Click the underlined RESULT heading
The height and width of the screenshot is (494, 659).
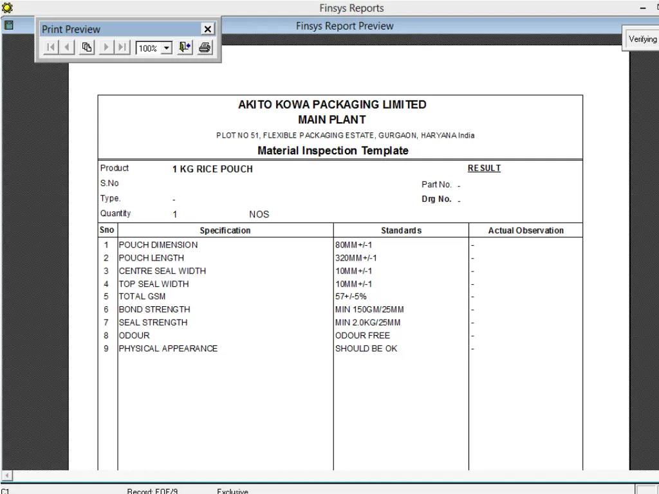[484, 168]
